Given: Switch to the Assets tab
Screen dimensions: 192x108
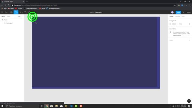Looking at the screenshot, I should tap(8, 16).
